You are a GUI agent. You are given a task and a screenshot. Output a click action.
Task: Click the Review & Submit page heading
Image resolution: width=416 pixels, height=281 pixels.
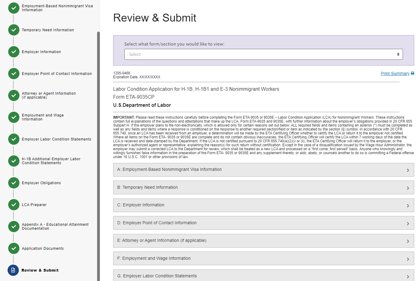point(155,18)
